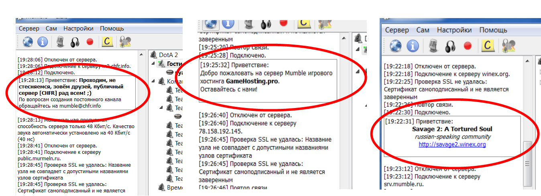Viewport: 541px width, 196px height.
Task: Open server information icon in left window
Action: pos(43,42)
